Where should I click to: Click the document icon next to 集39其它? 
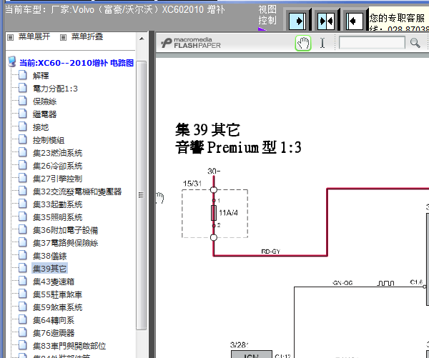point(23,268)
